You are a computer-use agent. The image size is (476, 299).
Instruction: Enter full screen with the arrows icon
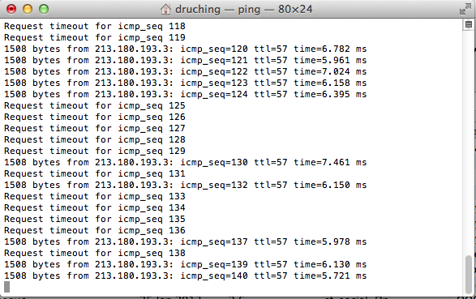tap(465, 10)
